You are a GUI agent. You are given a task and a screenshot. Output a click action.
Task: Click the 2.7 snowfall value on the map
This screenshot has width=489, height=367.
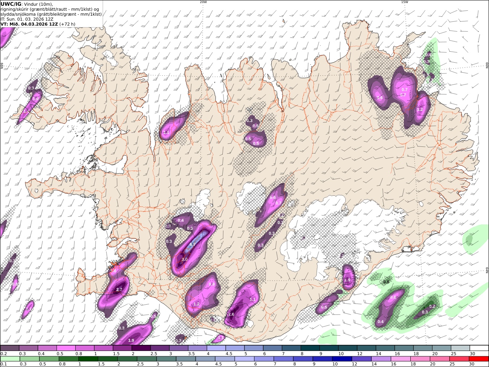tap(119, 290)
